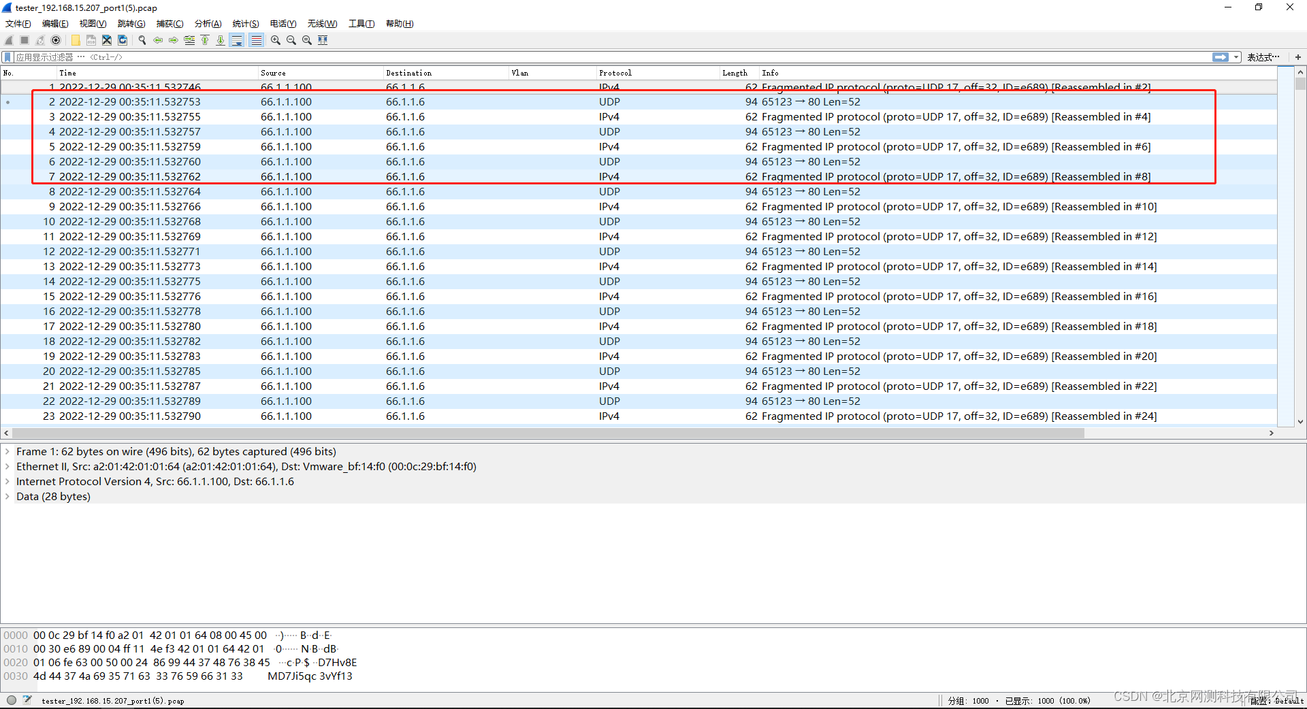
Task: Click the No. column header
Action: click(29, 73)
